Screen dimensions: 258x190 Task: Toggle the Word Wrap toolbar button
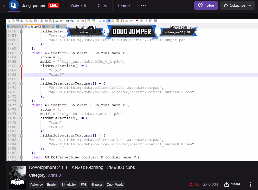point(99,21)
